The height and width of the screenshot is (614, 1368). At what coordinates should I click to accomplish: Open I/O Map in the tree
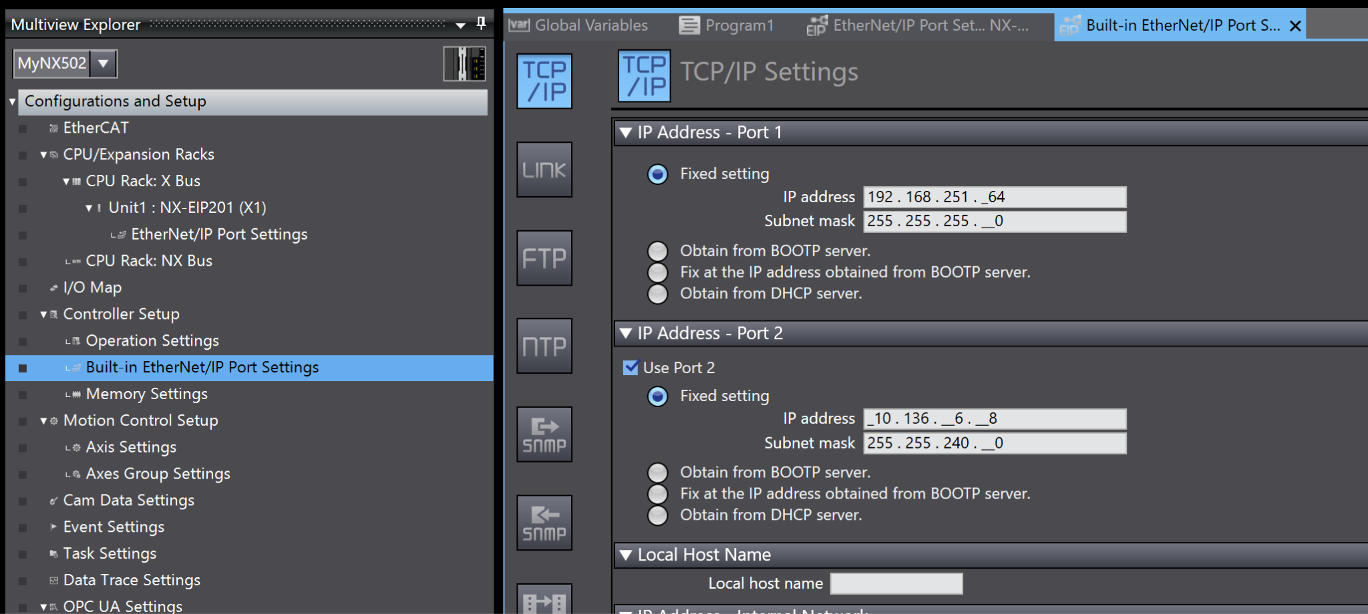coord(92,288)
